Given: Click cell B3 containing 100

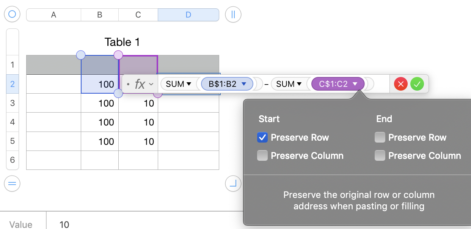Looking at the screenshot, I should coord(100,103).
